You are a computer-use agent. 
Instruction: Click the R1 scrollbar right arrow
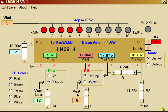coord(135,73)
